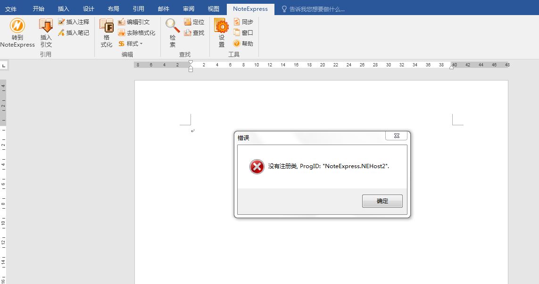Click the right indent ruler marker

click(x=451, y=67)
